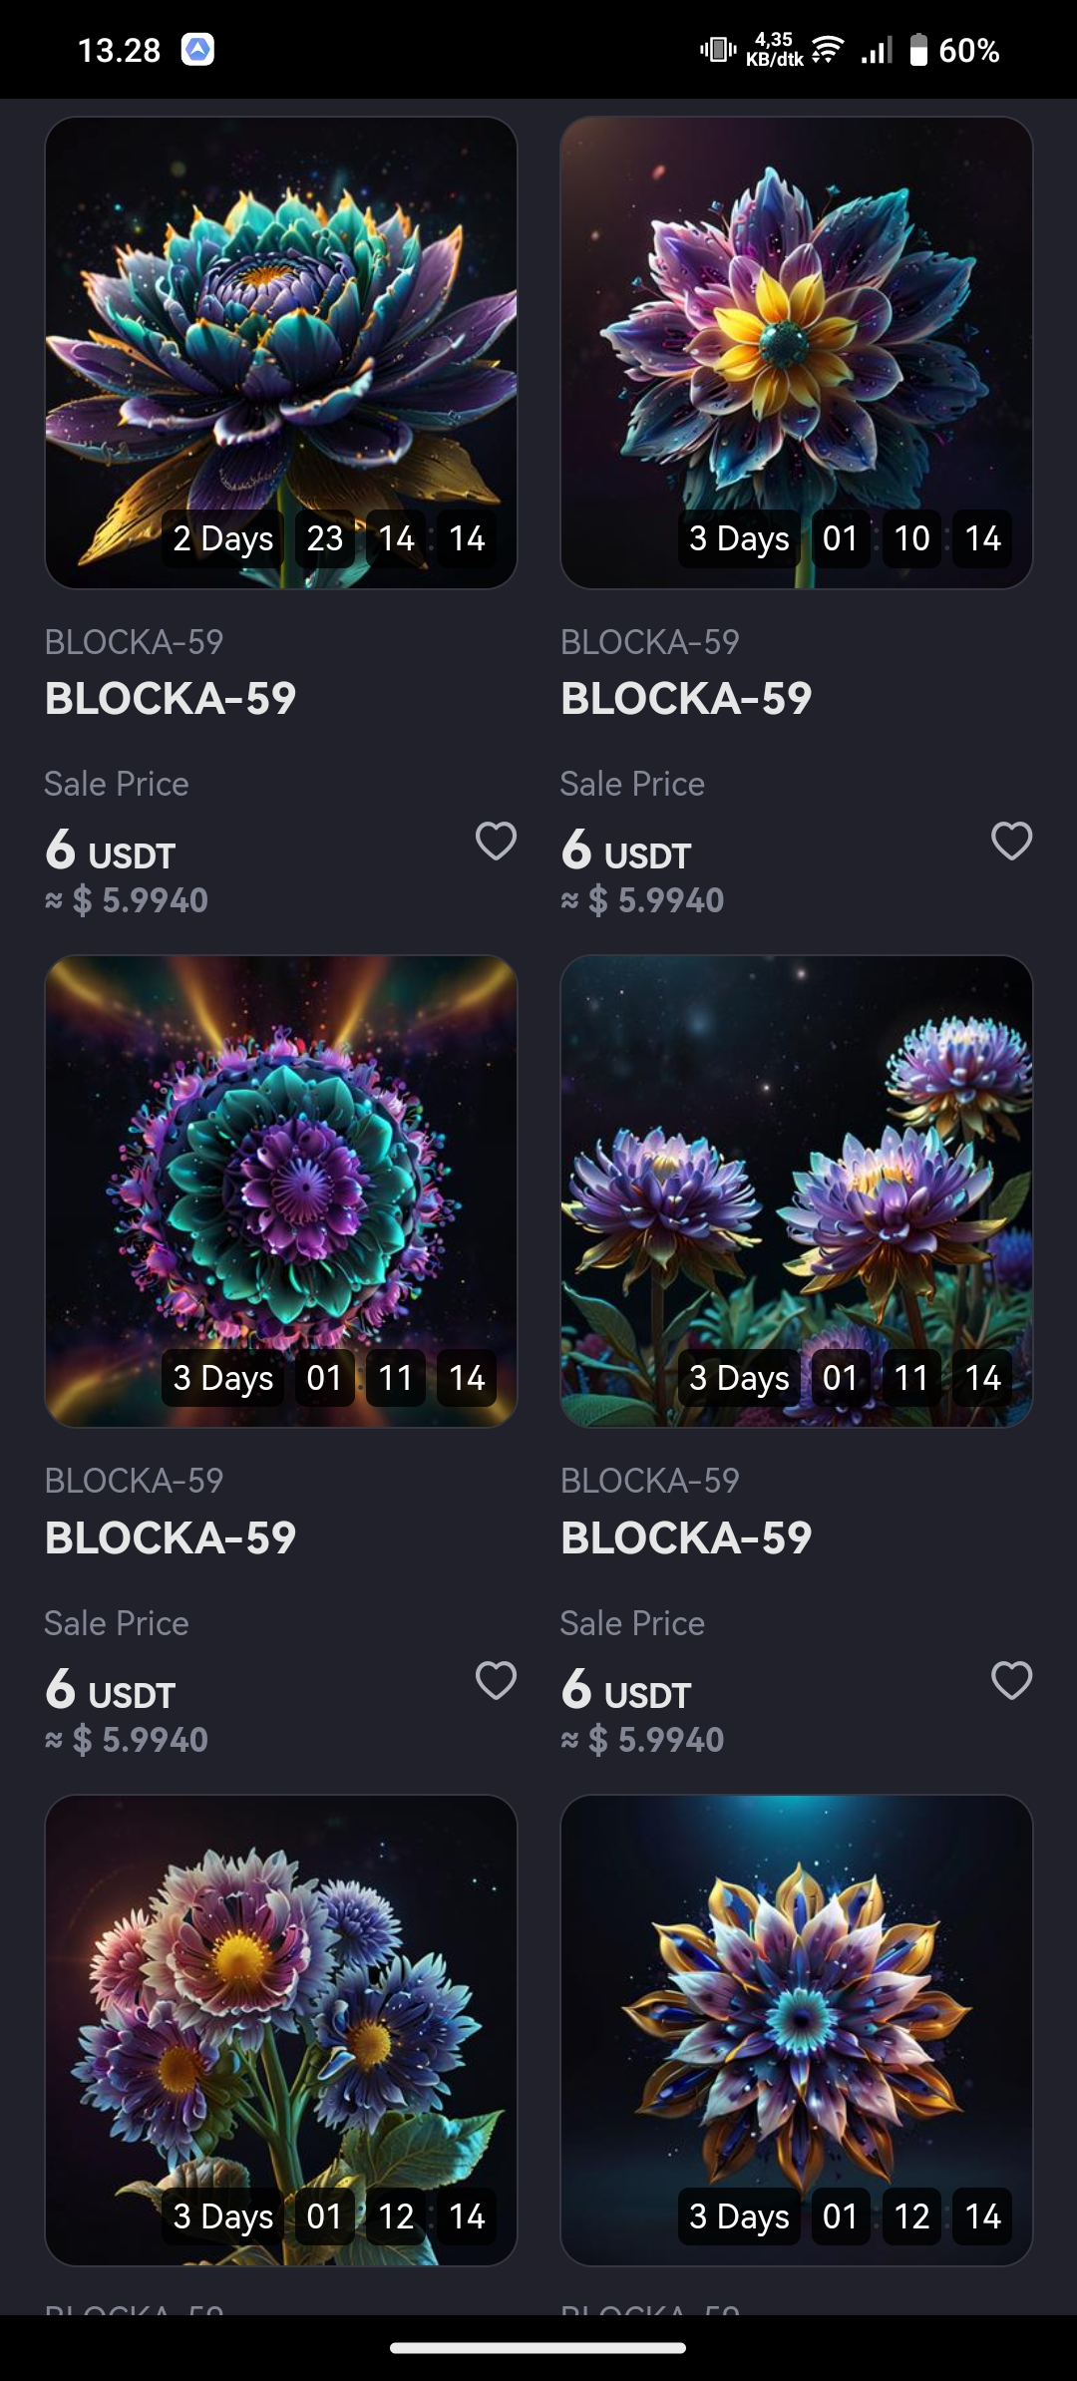Tap the 6 USDT price under mandala flower

pyautogui.click(x=111, y=1691)
